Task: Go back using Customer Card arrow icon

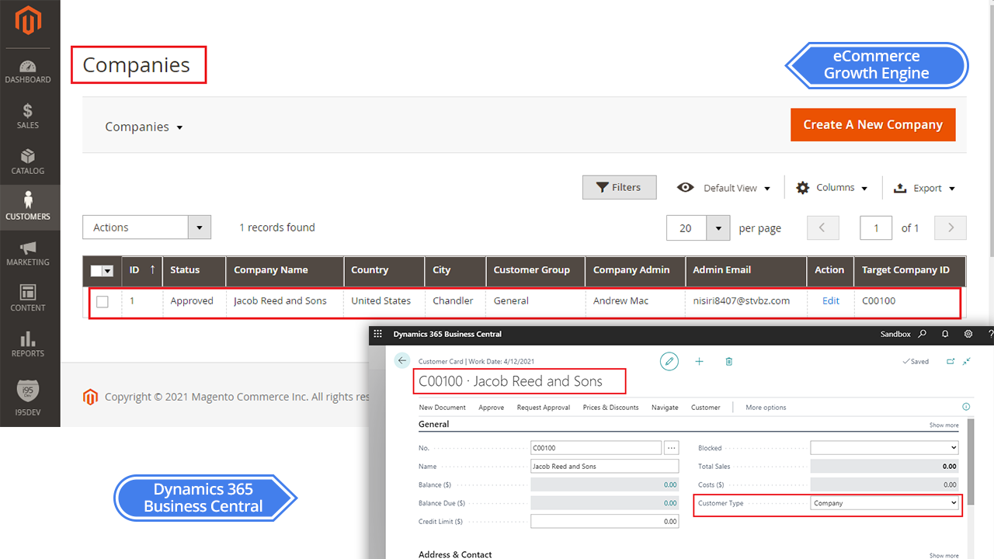Action: coord(401,360)
